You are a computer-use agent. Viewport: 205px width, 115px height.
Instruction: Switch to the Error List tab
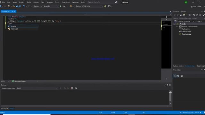pos(4,109)
